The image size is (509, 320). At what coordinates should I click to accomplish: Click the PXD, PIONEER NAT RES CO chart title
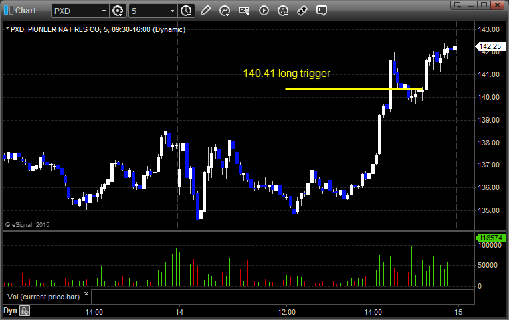[96, 29]
